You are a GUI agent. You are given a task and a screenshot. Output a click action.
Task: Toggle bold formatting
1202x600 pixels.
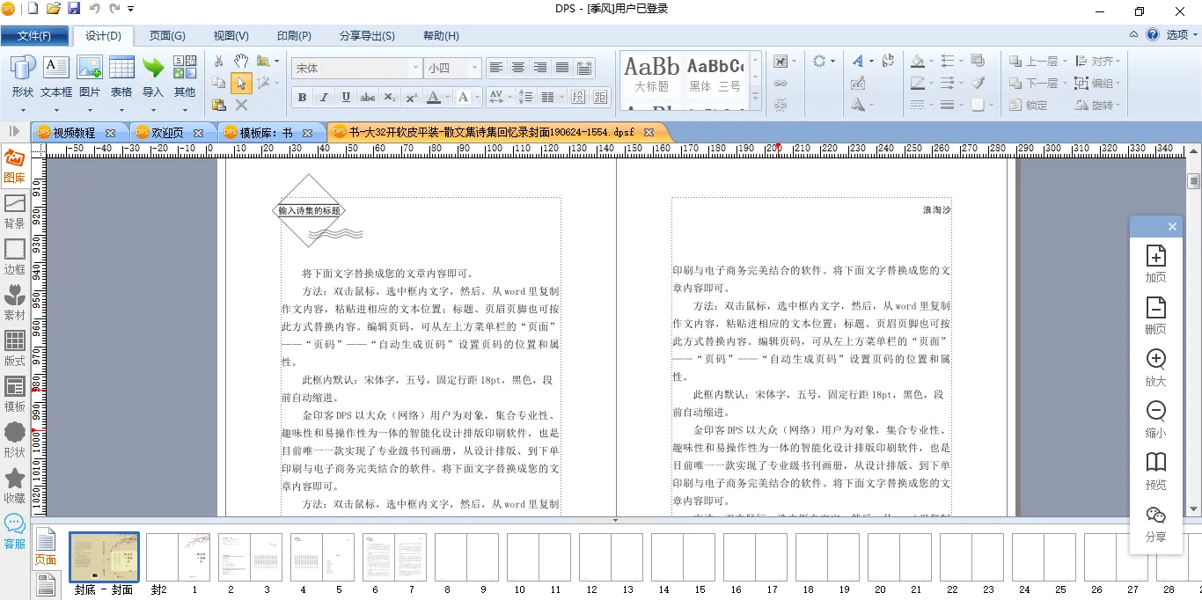(302, 97)
